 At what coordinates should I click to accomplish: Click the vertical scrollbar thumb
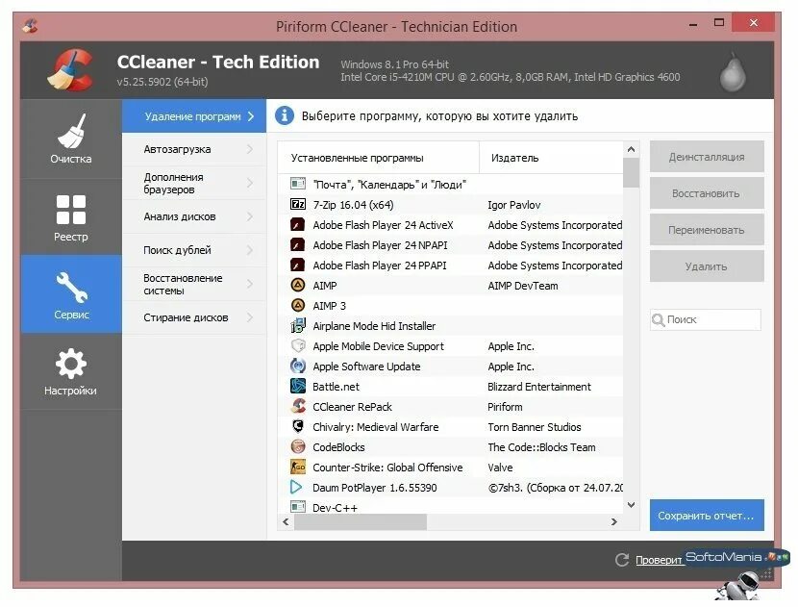click(631, 172)
